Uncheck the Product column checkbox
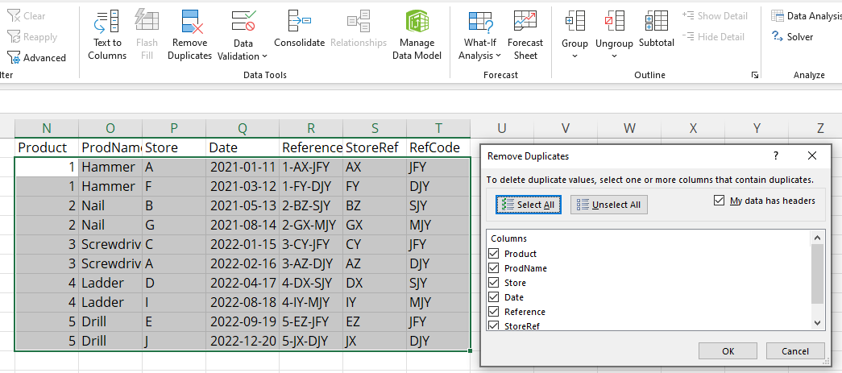The width and height of the screenshot is (842, 373). point(494,254)
